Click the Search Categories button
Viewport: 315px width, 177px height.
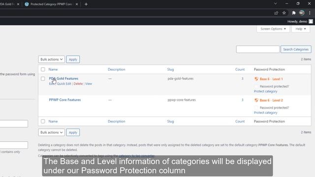tap(296, 49)
